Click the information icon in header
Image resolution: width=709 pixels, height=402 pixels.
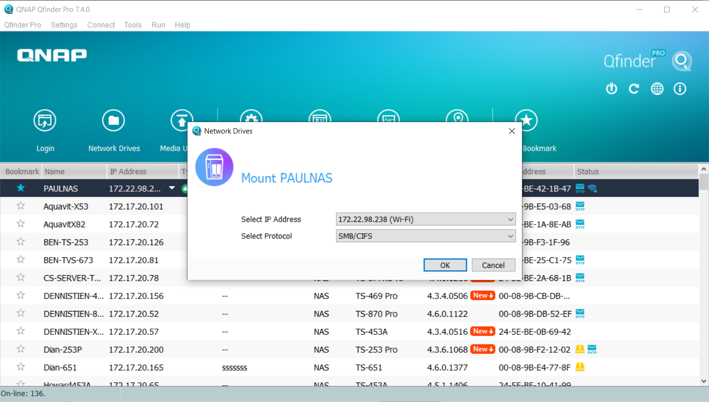click(x=680, y=89)
